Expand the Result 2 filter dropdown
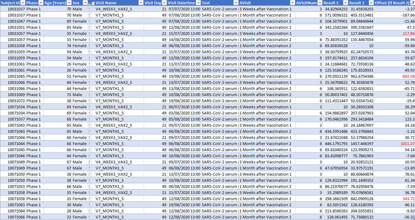 [371, 3]
